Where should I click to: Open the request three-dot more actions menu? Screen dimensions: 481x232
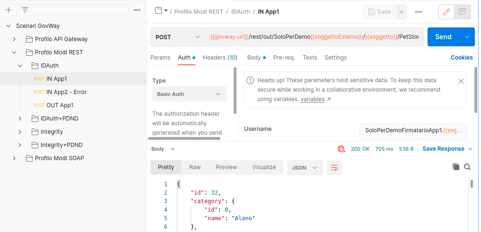point(419,12)
